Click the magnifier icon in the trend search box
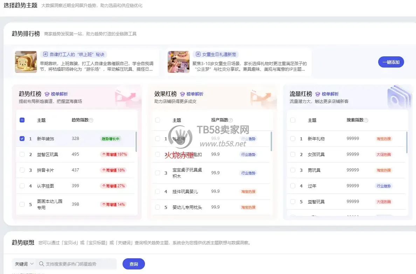416x274 pixels. tap(41, 264)
